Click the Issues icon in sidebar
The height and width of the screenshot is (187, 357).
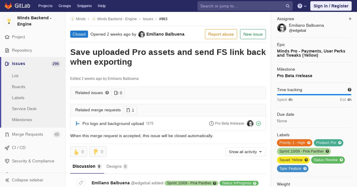(x=7, y=64)
